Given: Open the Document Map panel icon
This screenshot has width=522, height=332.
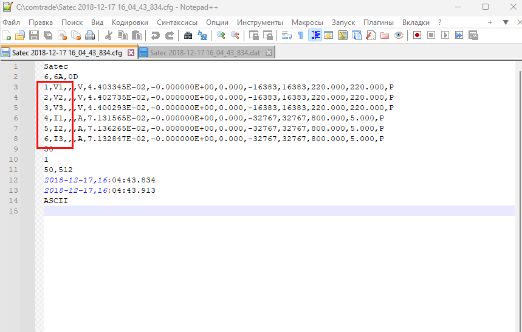Looking at the screenshot, I should (x=342, y=35).
